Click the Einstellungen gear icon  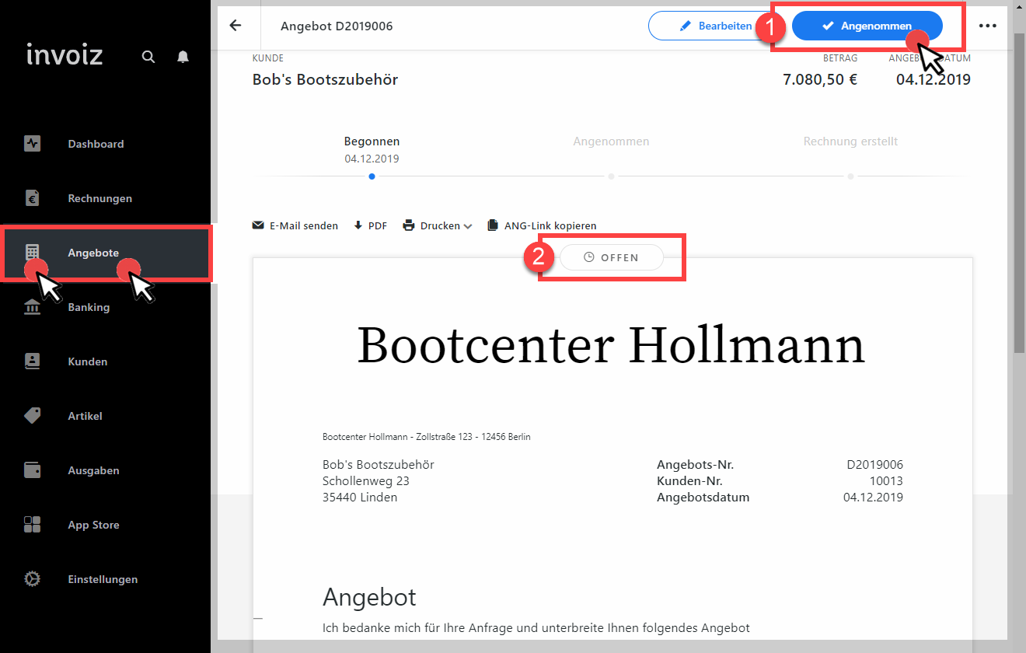point(32,579)
